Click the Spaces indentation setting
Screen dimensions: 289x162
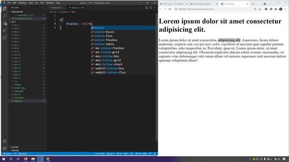coord(110,154)
